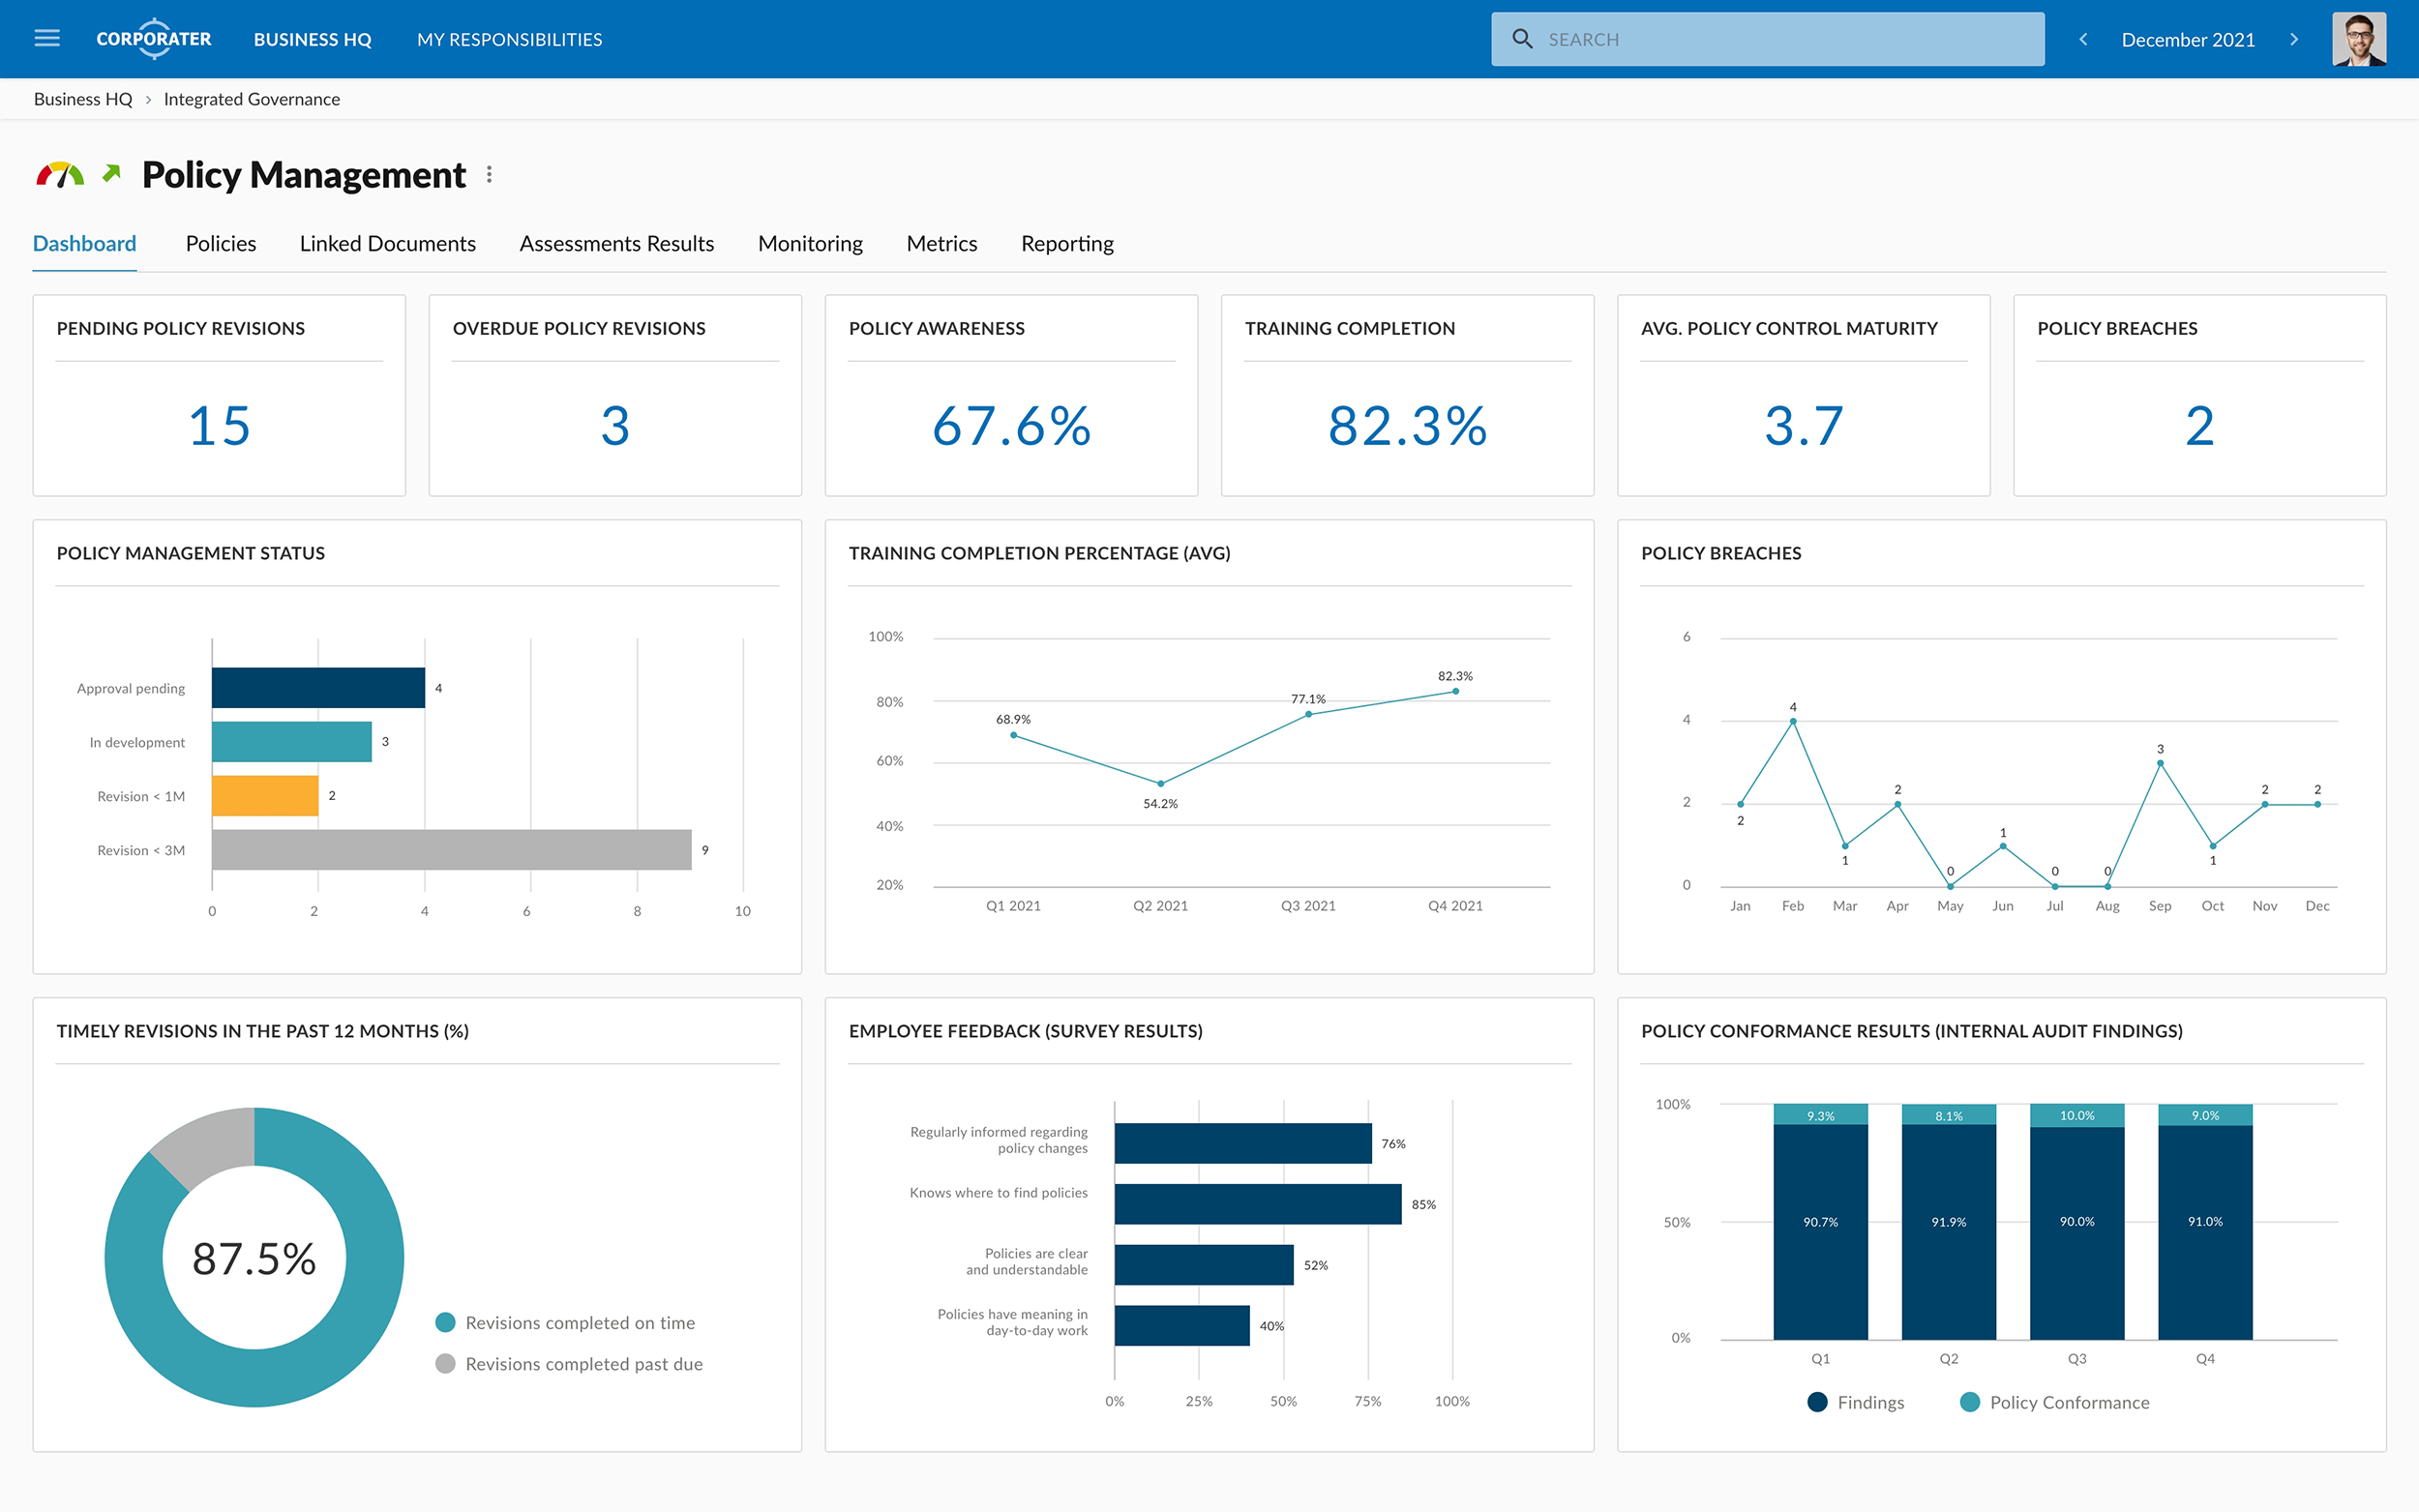Screen dimensions: 2419x1512
Task: Click the Policy Awareness value 67.6%
Action: coord(1011,425)
